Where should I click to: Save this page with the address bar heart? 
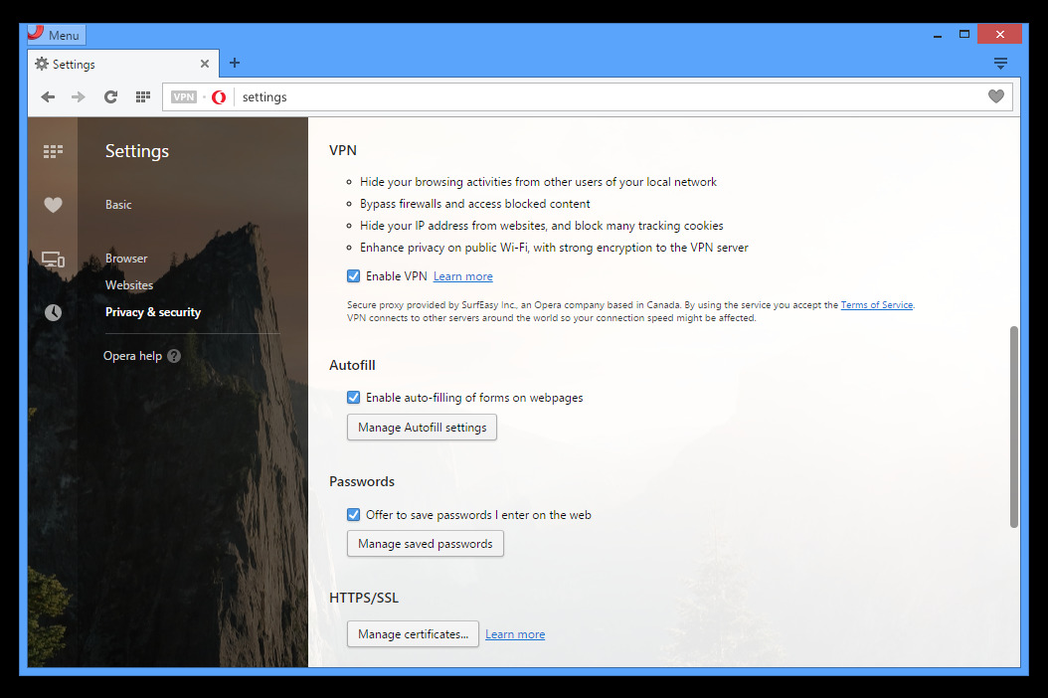[996, 96]
